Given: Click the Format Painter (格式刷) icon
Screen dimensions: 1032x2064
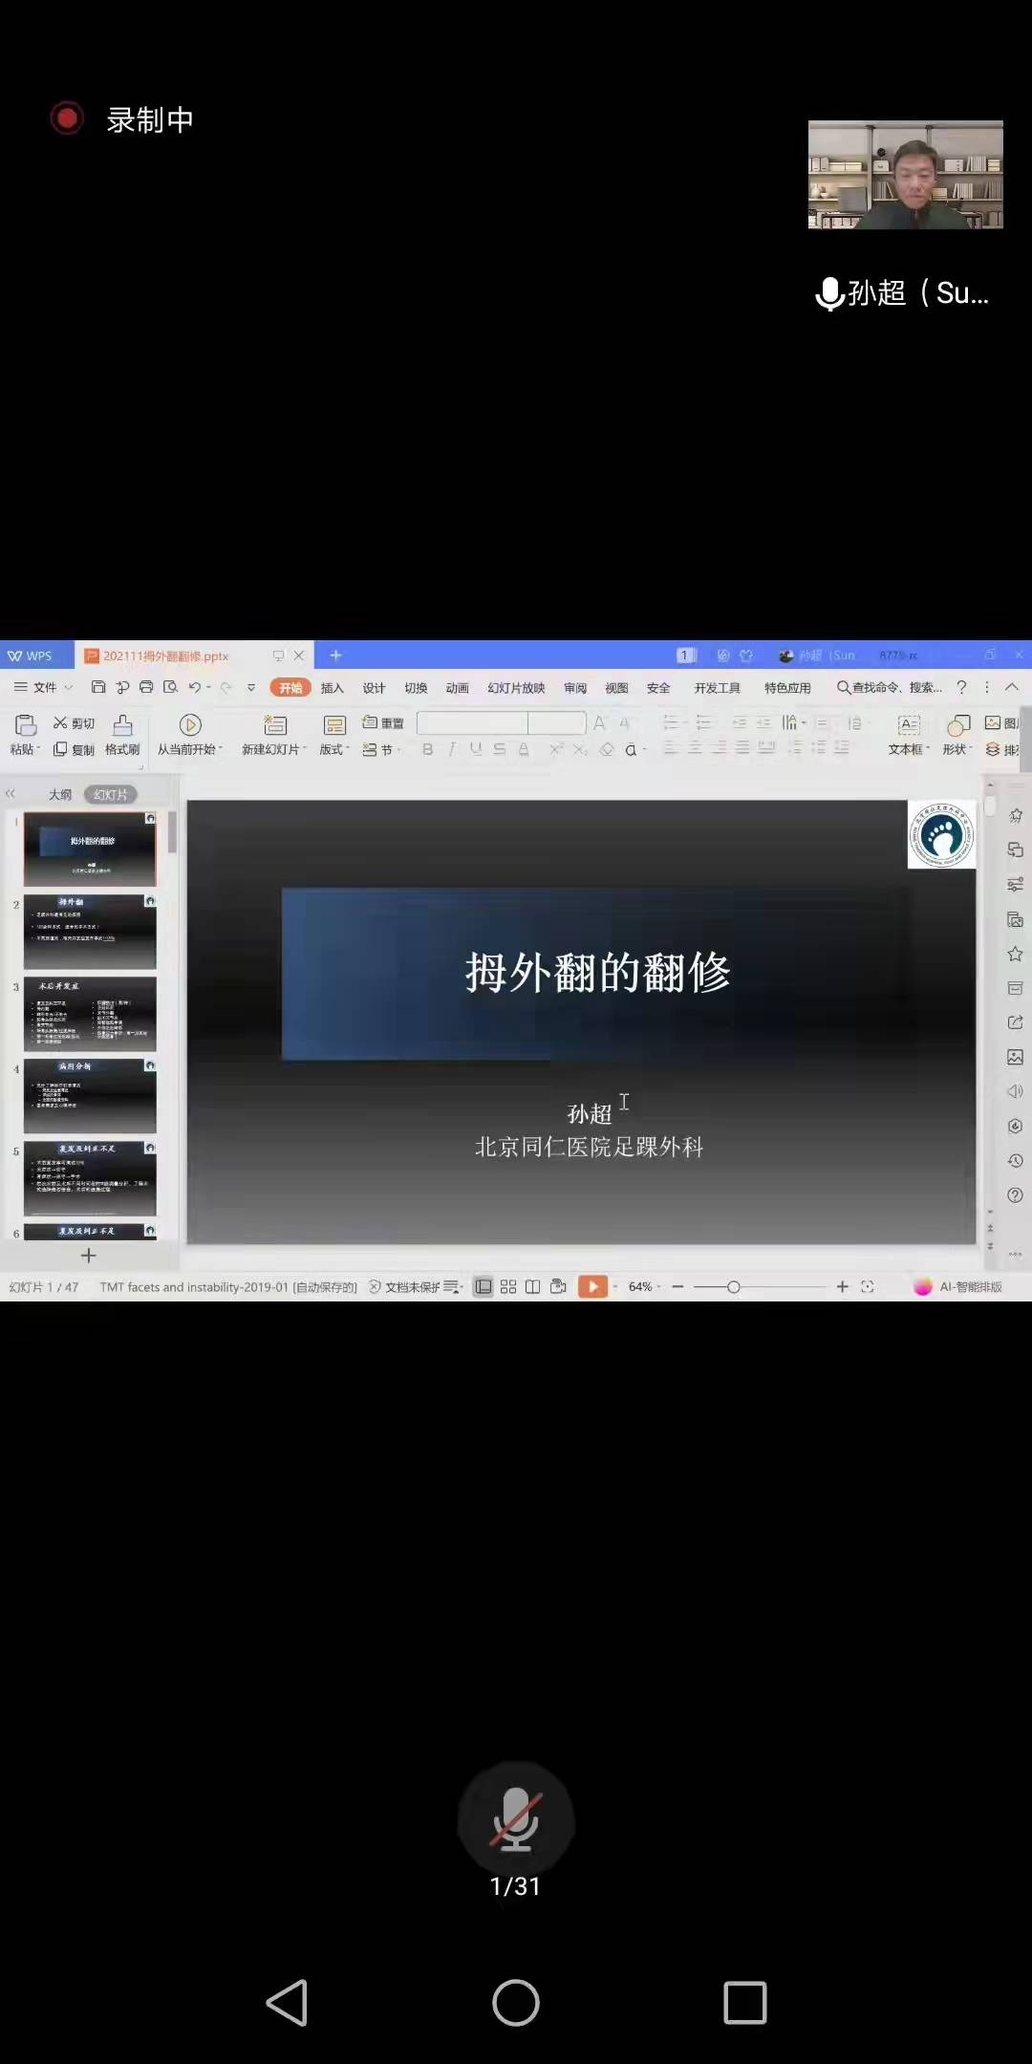Looking at the screenshot, I should coord(122,725).
